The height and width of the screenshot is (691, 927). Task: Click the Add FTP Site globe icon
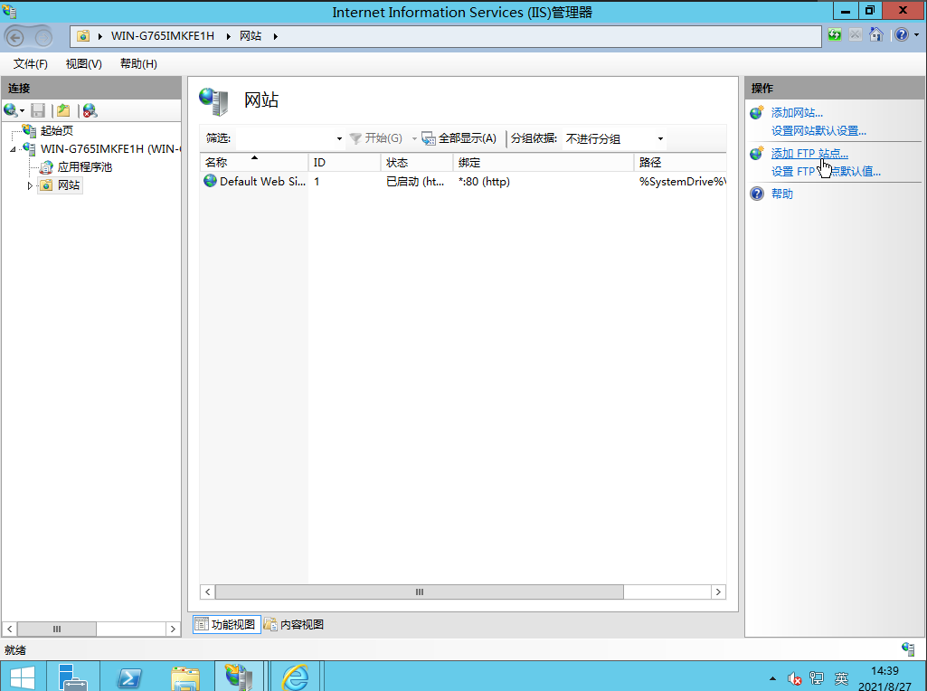757,154
